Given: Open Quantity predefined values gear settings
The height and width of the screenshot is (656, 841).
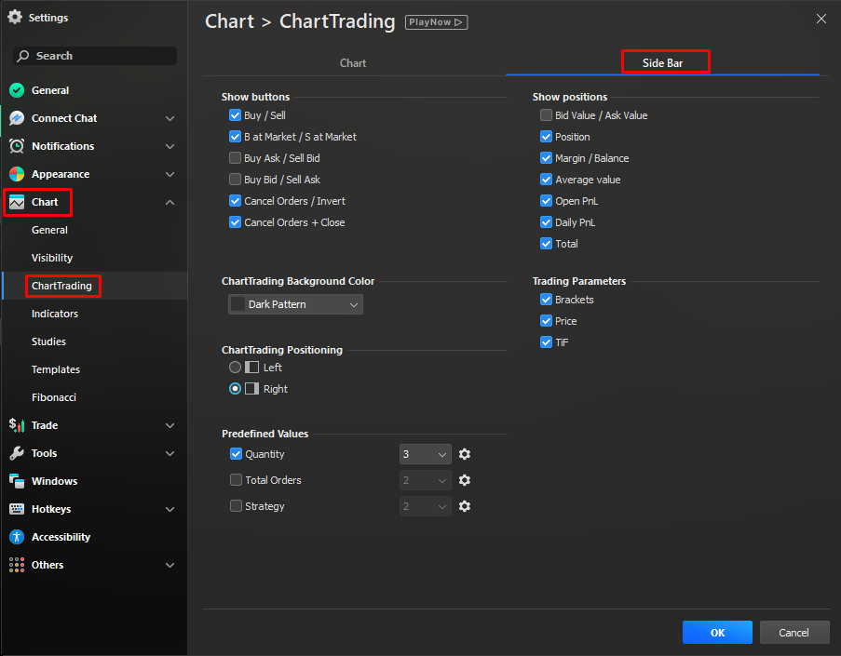Looking at the screenshot, I should 465,454.
